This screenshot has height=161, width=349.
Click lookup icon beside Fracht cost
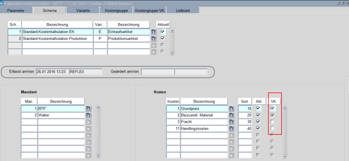pos(231,122)
